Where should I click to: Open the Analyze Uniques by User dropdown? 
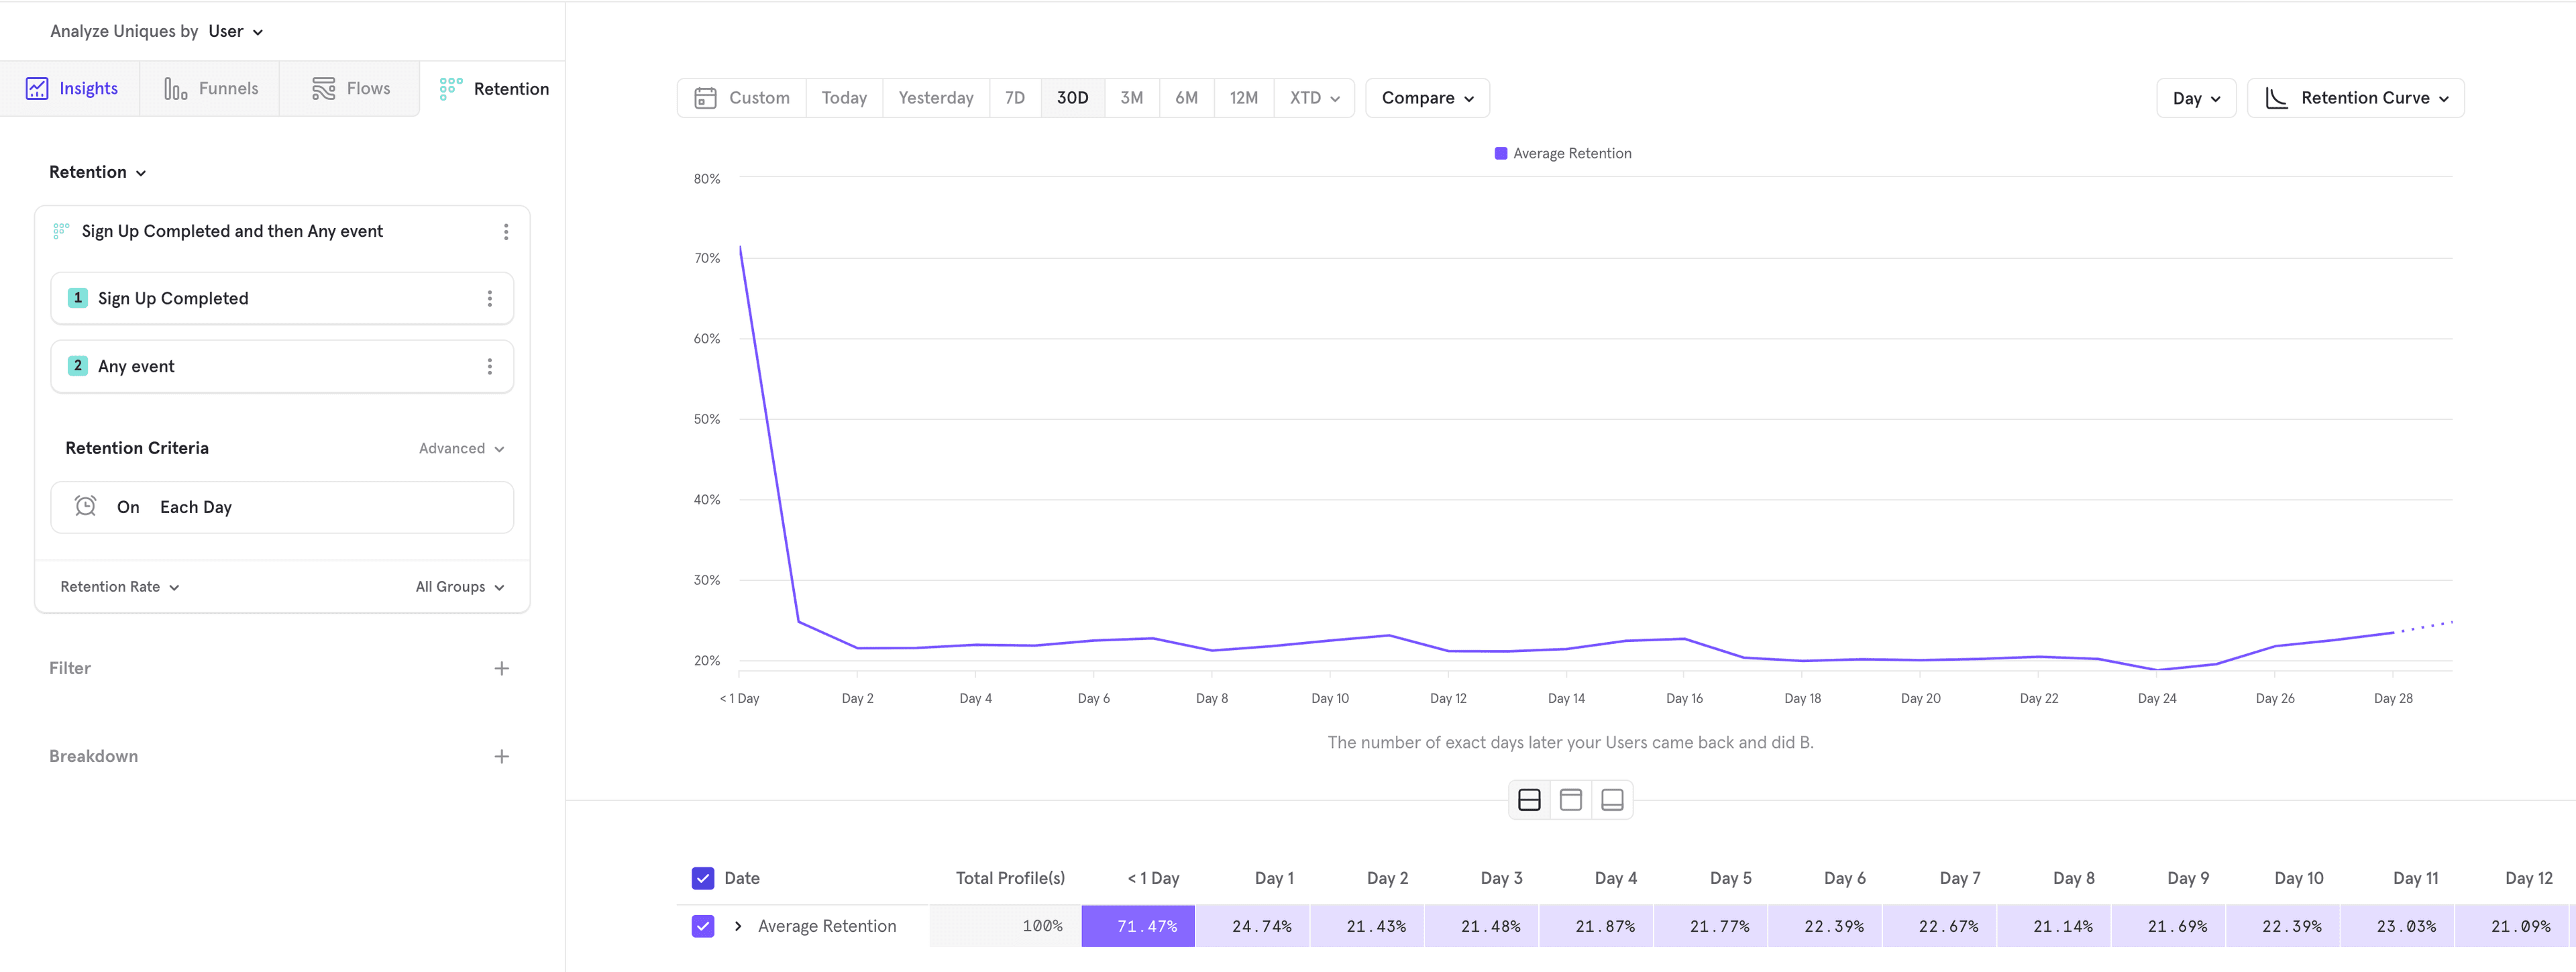233,31
